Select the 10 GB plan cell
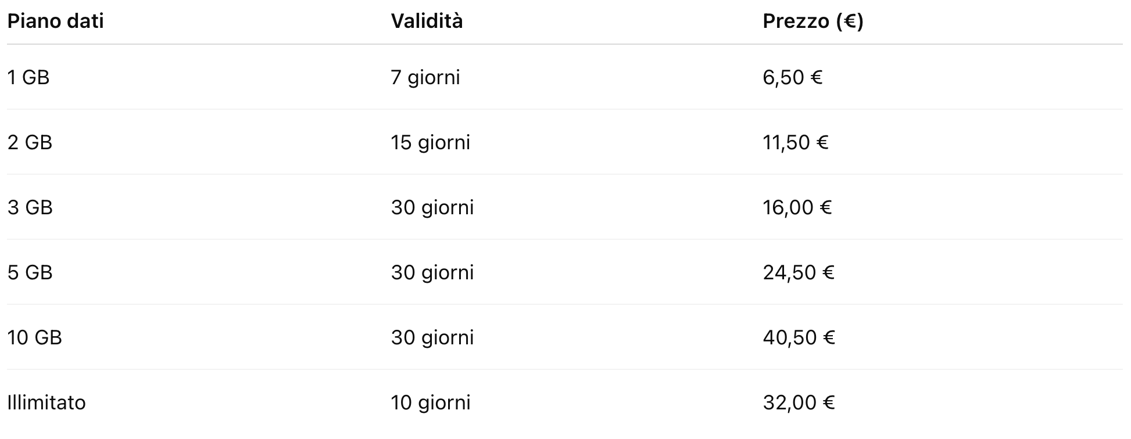The image size is (1131, 439). [x=34, y=337]
